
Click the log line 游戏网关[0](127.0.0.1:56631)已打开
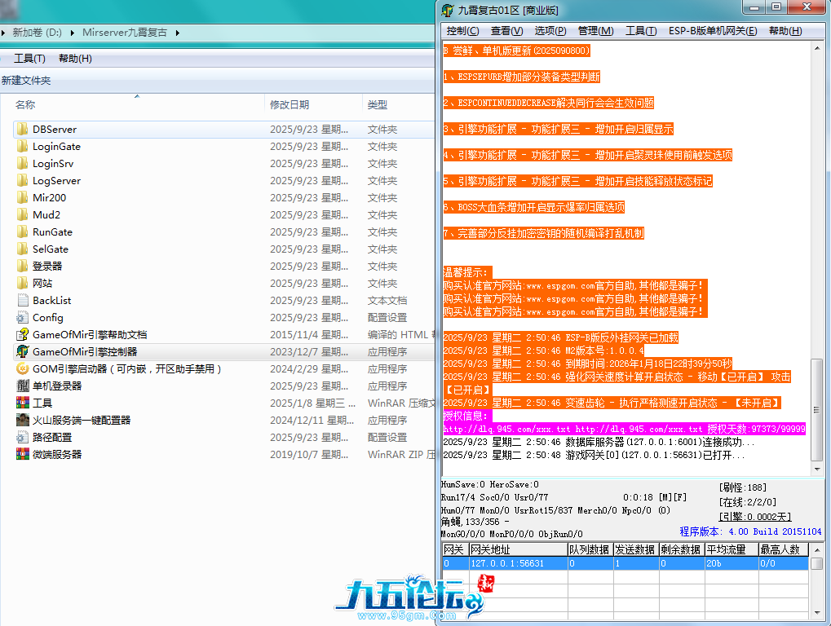[x=594, y=455]
